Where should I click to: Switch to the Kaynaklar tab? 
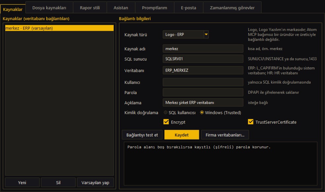13,9
